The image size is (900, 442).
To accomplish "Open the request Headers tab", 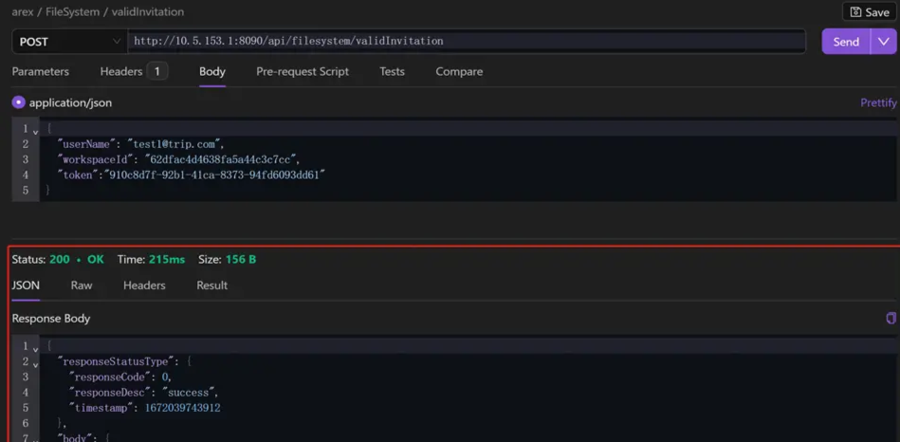I will (x=121, y=71).
